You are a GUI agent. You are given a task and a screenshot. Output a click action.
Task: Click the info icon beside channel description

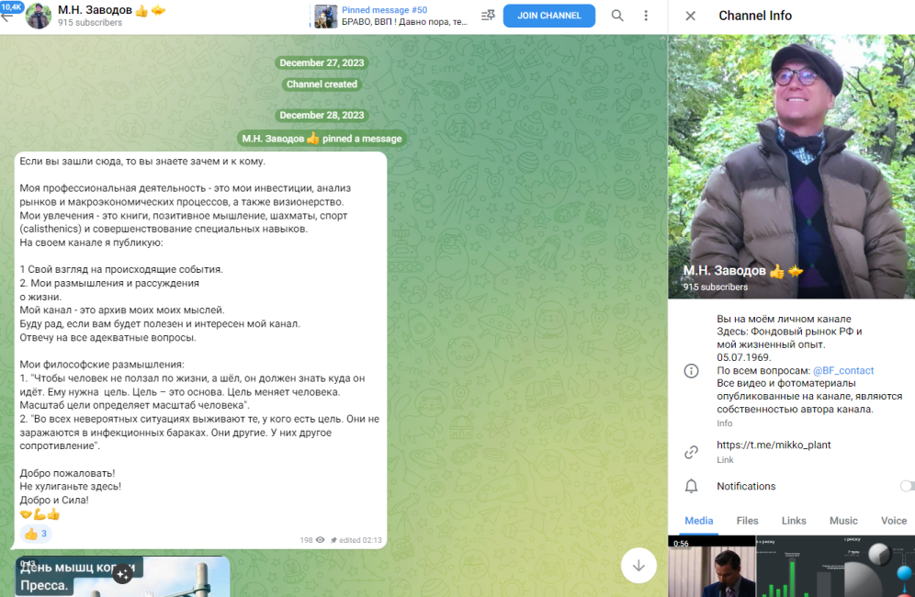tap(690, 371)
